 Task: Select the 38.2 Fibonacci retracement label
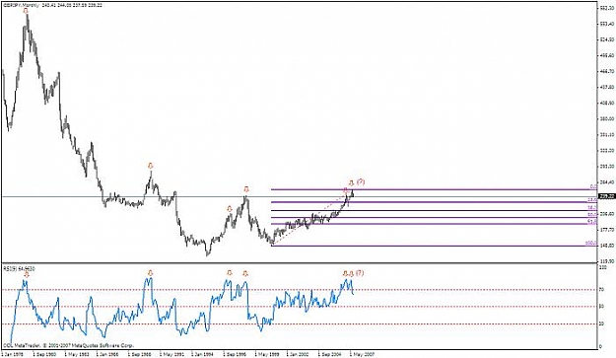(x=592, y=207)
